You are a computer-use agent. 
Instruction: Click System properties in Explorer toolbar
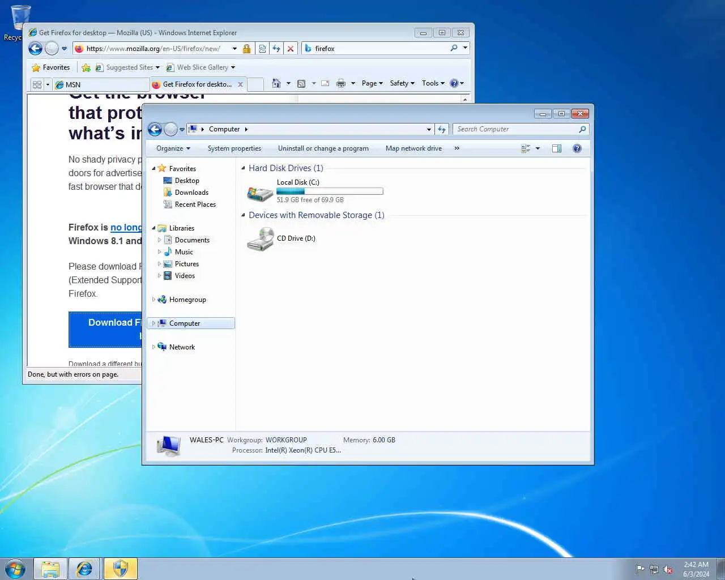tap(234, 148)
